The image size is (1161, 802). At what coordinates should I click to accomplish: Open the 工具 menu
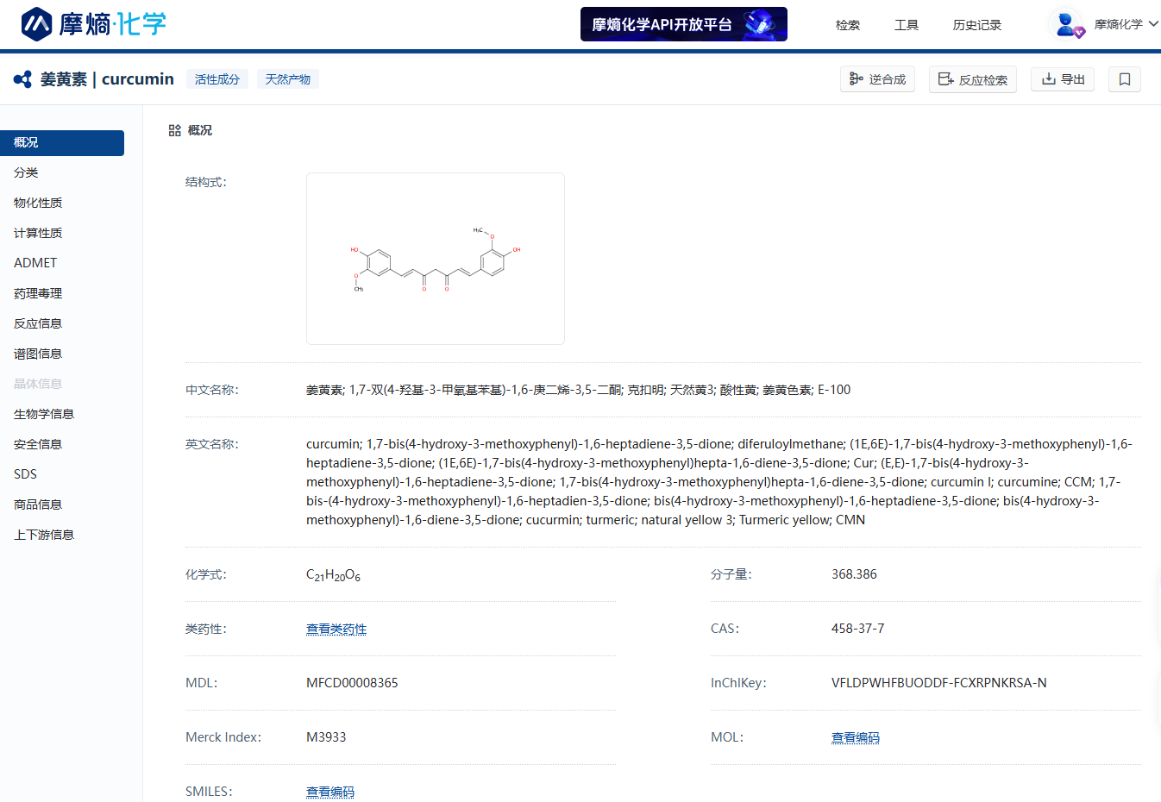pos(906,25)
